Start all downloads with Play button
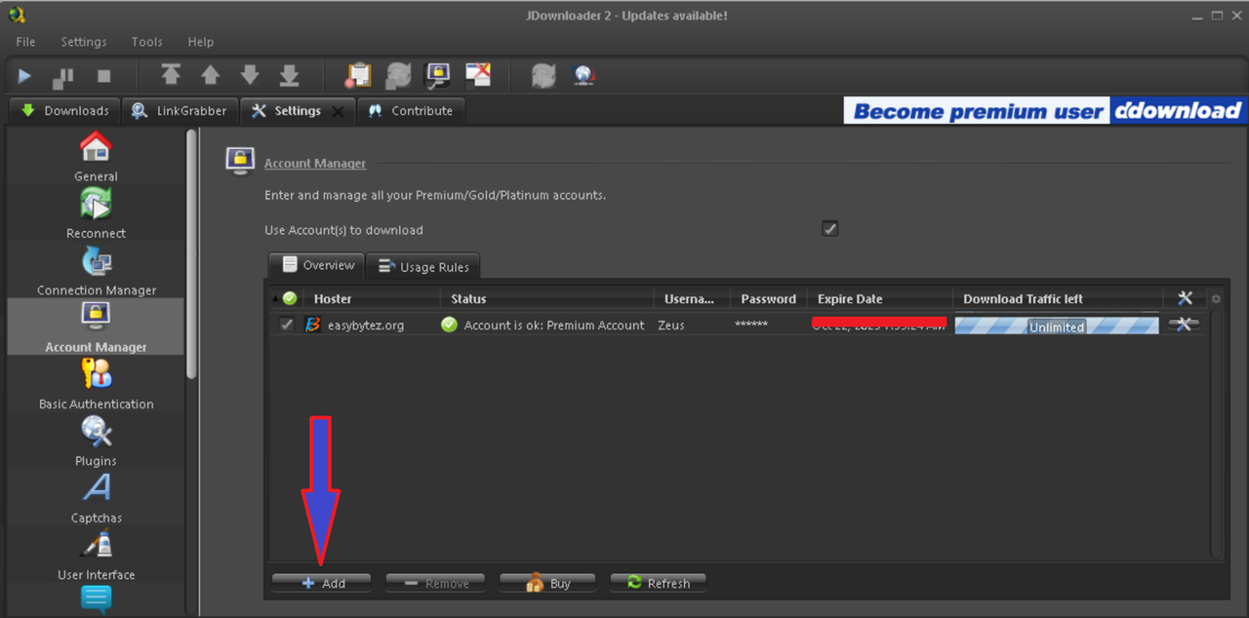The height and width of the screenshot is (618, 1249). 25,75
